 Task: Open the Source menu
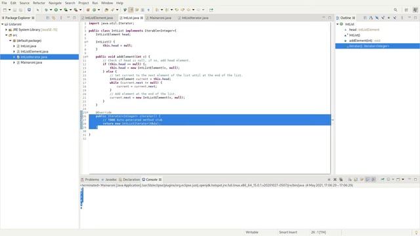(24, 3)
